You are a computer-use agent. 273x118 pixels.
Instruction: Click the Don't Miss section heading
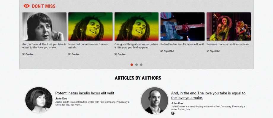coord(44,6)
